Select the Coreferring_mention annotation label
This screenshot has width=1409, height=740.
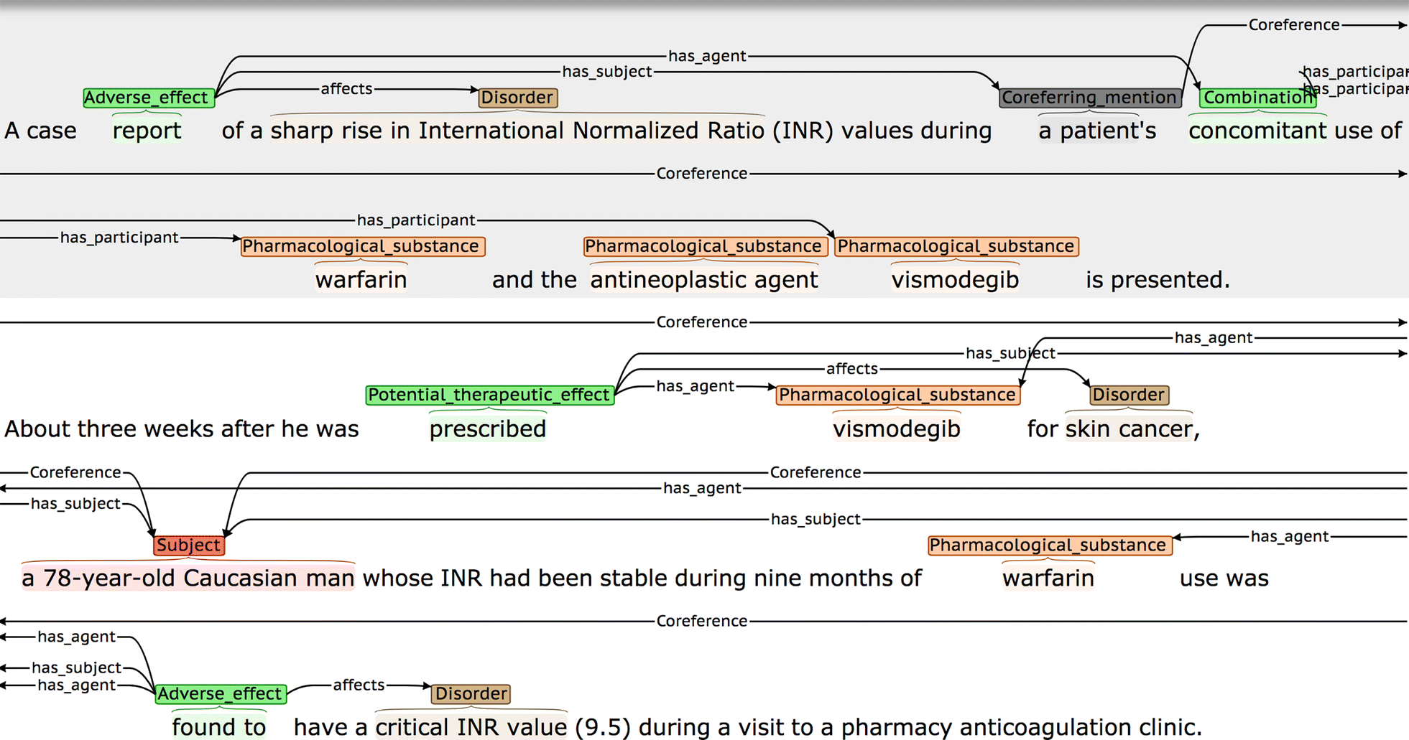point(1090,98)
